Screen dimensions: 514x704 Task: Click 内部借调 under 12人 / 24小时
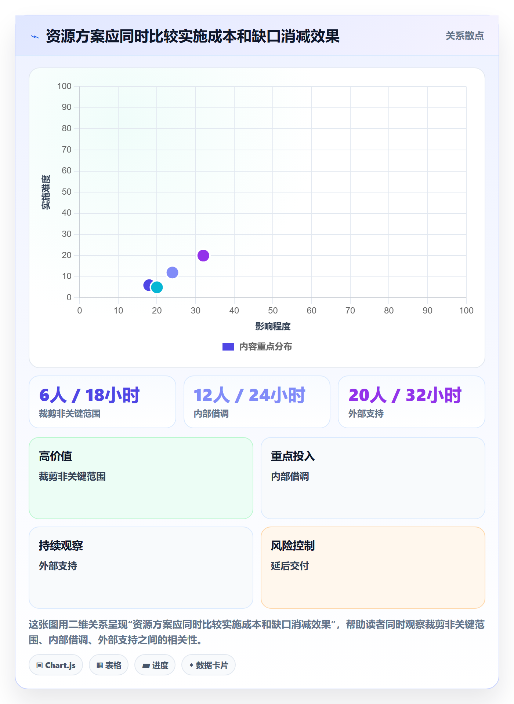[x=211, y=414]
